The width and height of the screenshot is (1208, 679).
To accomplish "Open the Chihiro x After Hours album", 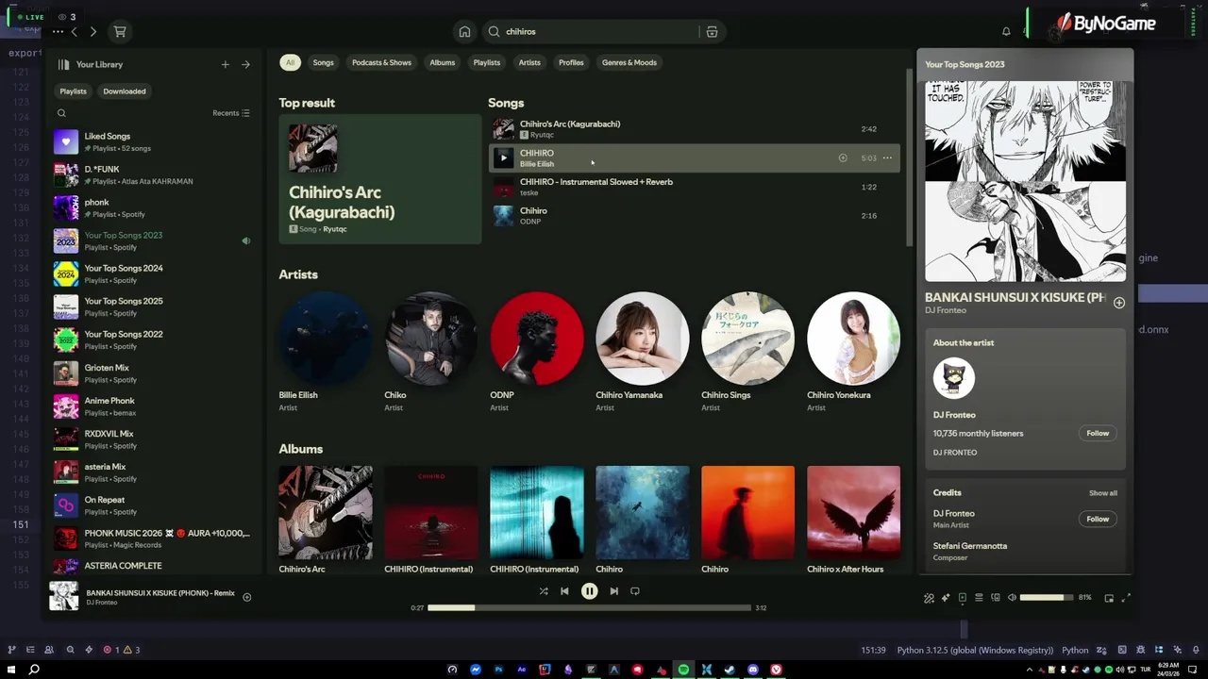I will tap(854, 519).
